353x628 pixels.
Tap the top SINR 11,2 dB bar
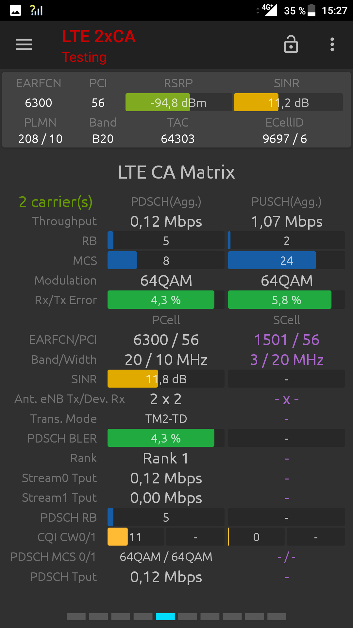tap(288, 102)
